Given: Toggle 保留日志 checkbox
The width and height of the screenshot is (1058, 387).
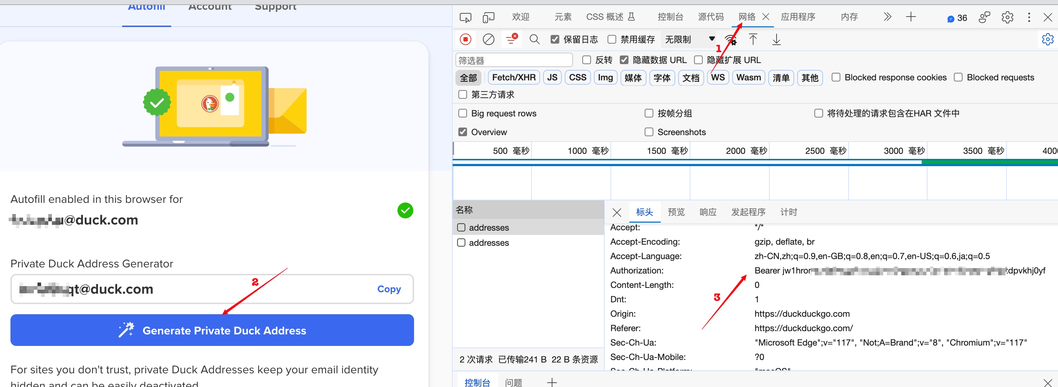Looking at the screenshot, I should point(555,39).
